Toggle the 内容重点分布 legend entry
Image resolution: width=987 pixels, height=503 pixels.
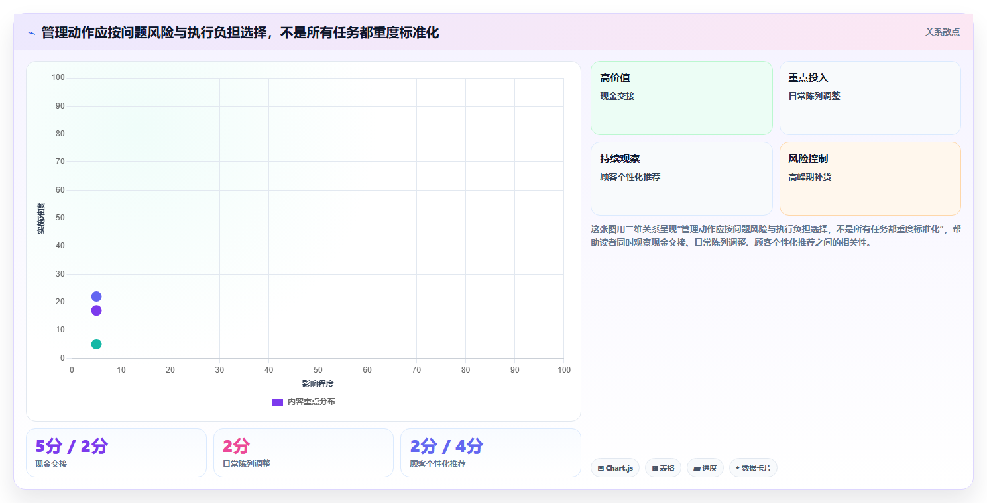click(304, 402)
